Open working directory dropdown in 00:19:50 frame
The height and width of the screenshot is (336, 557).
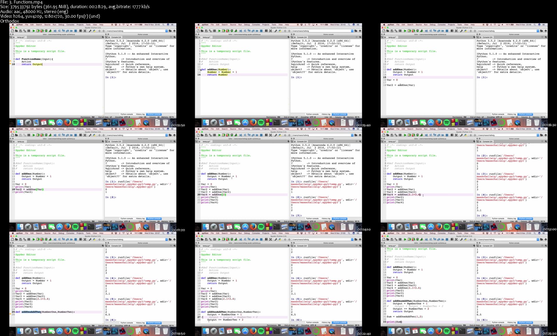[x=167, y=239]
